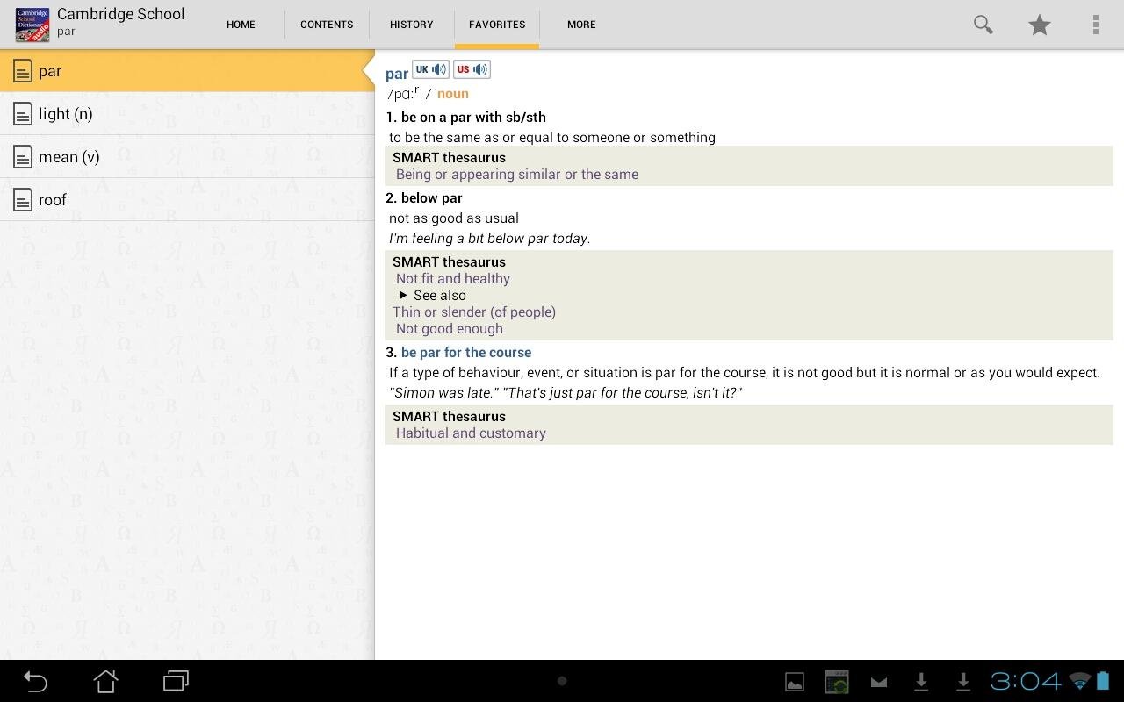Play US pronunciation of par
This screenshot has width=1124, height=702.
[472, 69]
